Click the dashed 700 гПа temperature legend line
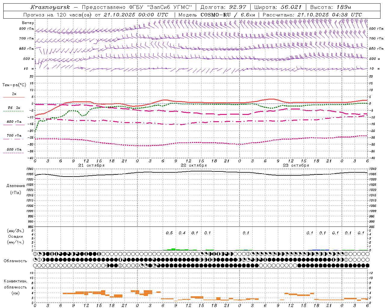The image size is (385, 308). pos(13,139)
